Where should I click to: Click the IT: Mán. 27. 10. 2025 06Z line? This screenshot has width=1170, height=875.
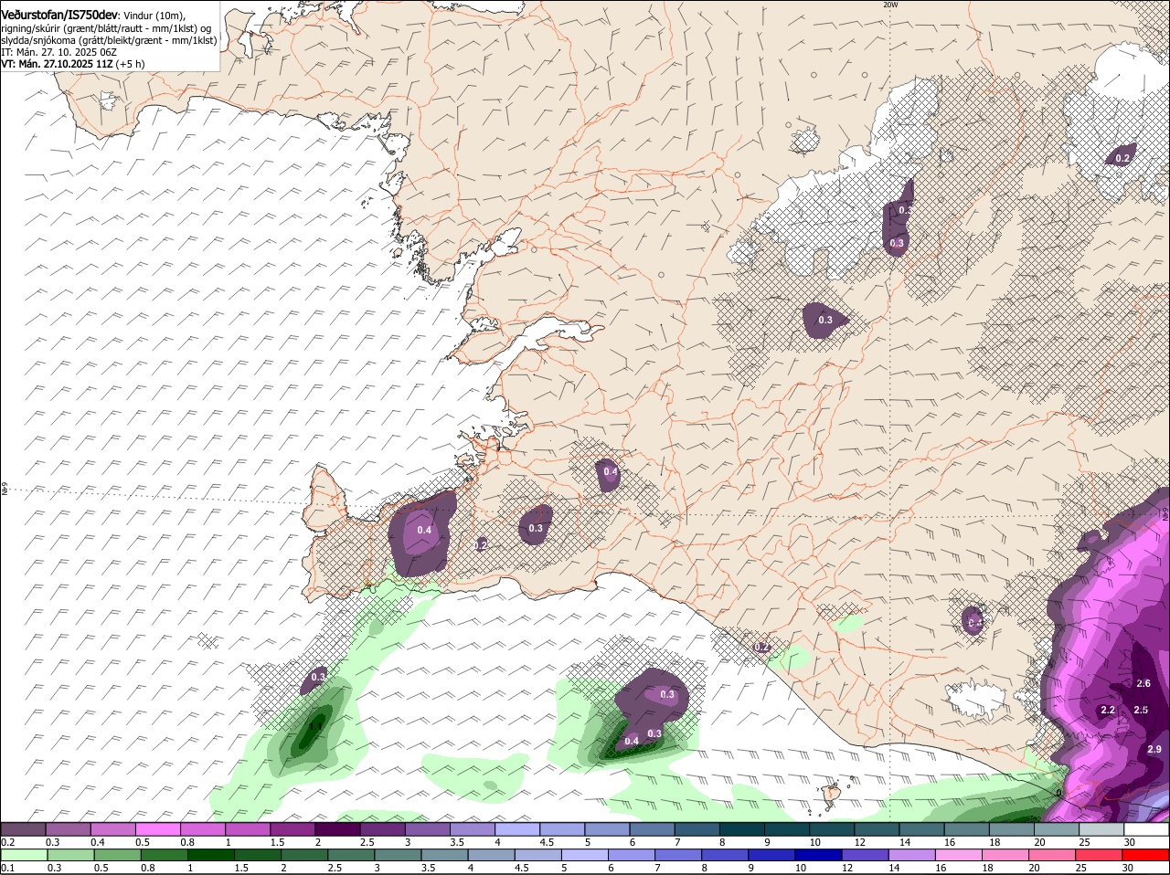pyautogui.click(x=58, y=52)
